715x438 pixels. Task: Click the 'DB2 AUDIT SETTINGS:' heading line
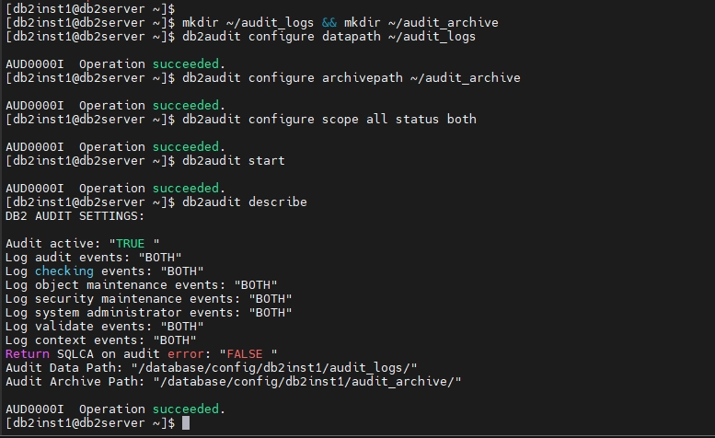pyautogui.click(x=75, y=216)
